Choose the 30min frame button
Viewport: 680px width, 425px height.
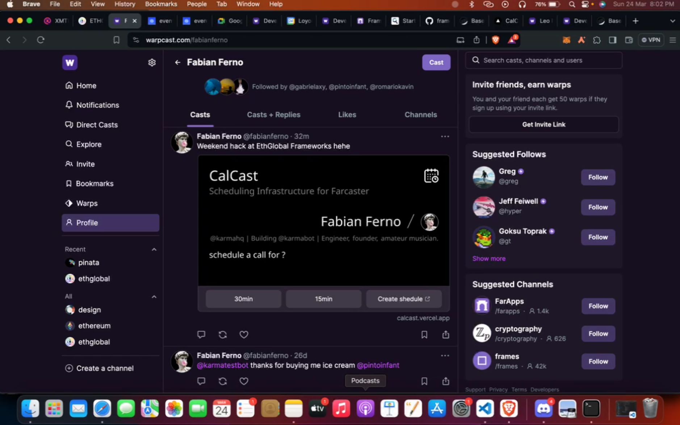tap(243, 299)
